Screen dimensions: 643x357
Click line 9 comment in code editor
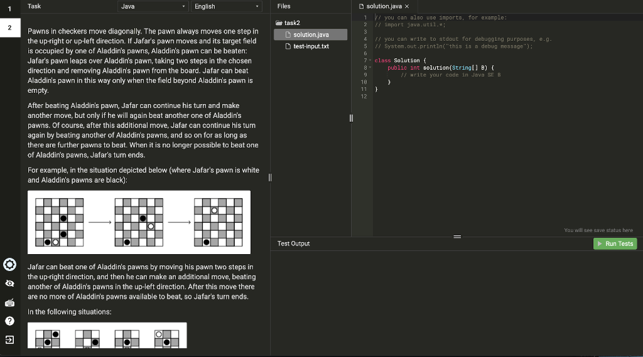coord(450,75)
